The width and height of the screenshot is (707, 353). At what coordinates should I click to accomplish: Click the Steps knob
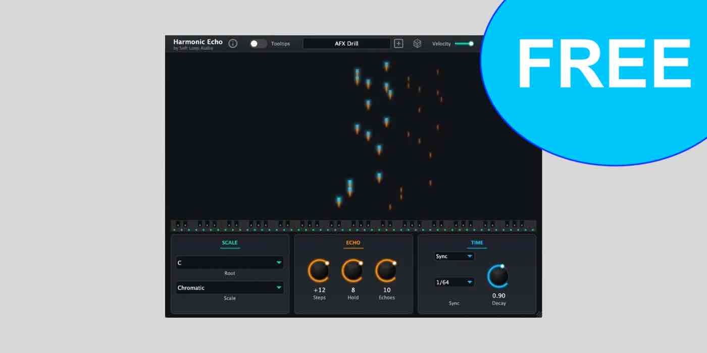[319, 271]
